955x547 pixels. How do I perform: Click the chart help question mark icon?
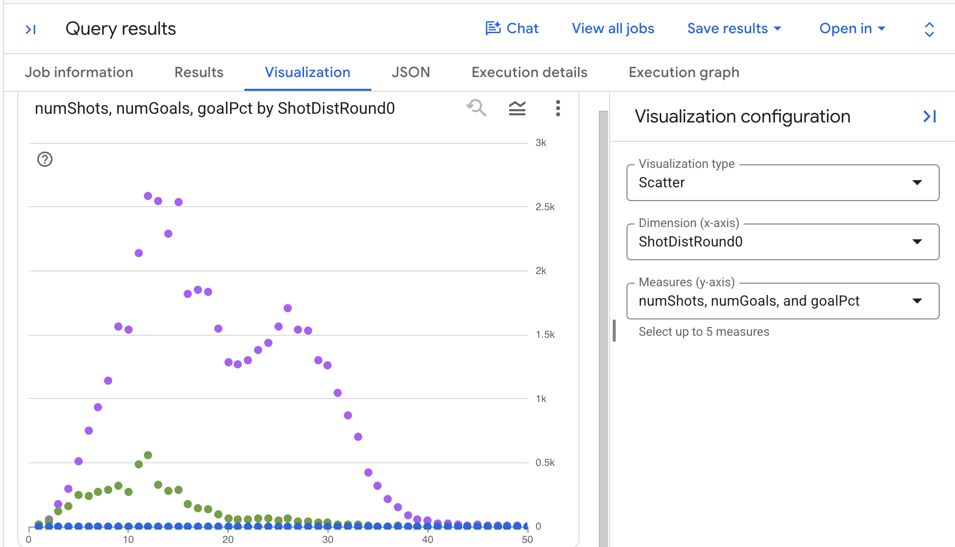(x=45, y=160)
